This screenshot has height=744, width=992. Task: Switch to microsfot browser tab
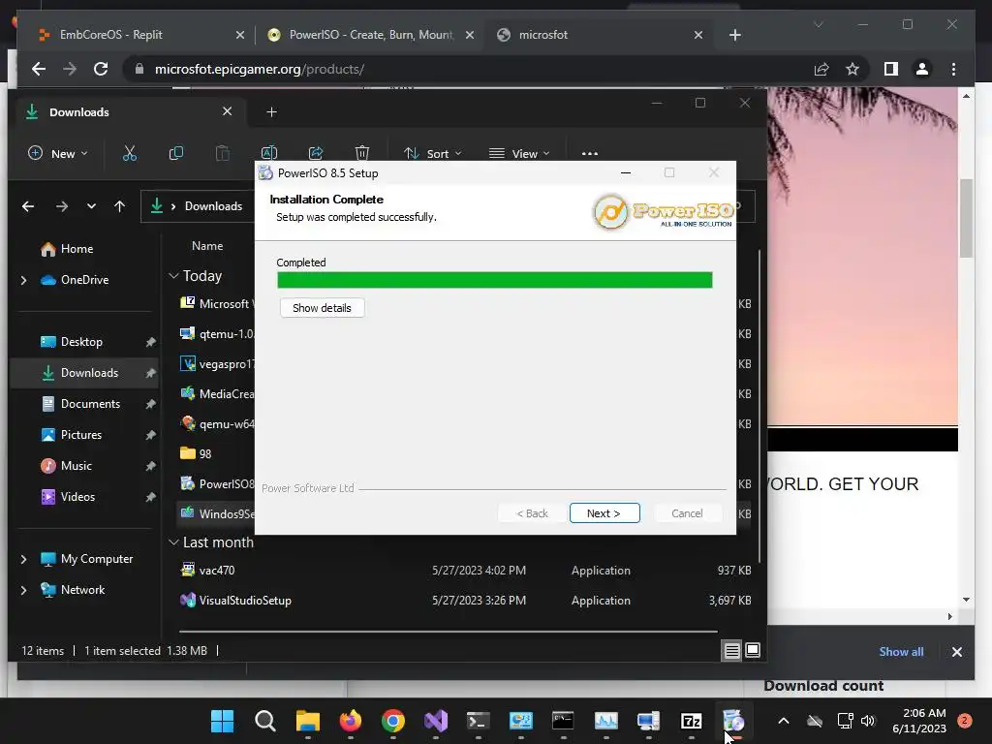pyautogui.click(x=599, y=35)
